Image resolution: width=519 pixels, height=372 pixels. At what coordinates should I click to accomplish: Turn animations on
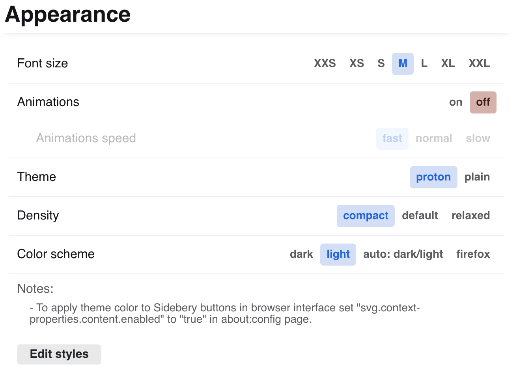(456, 102)
